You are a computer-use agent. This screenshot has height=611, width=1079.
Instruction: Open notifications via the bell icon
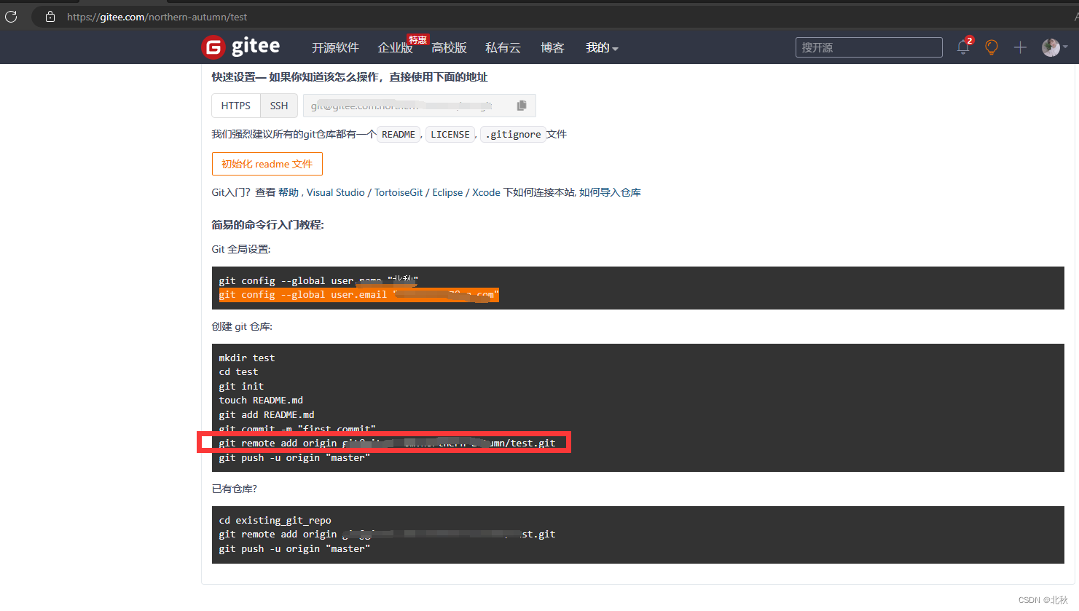(x=962, y=47)
